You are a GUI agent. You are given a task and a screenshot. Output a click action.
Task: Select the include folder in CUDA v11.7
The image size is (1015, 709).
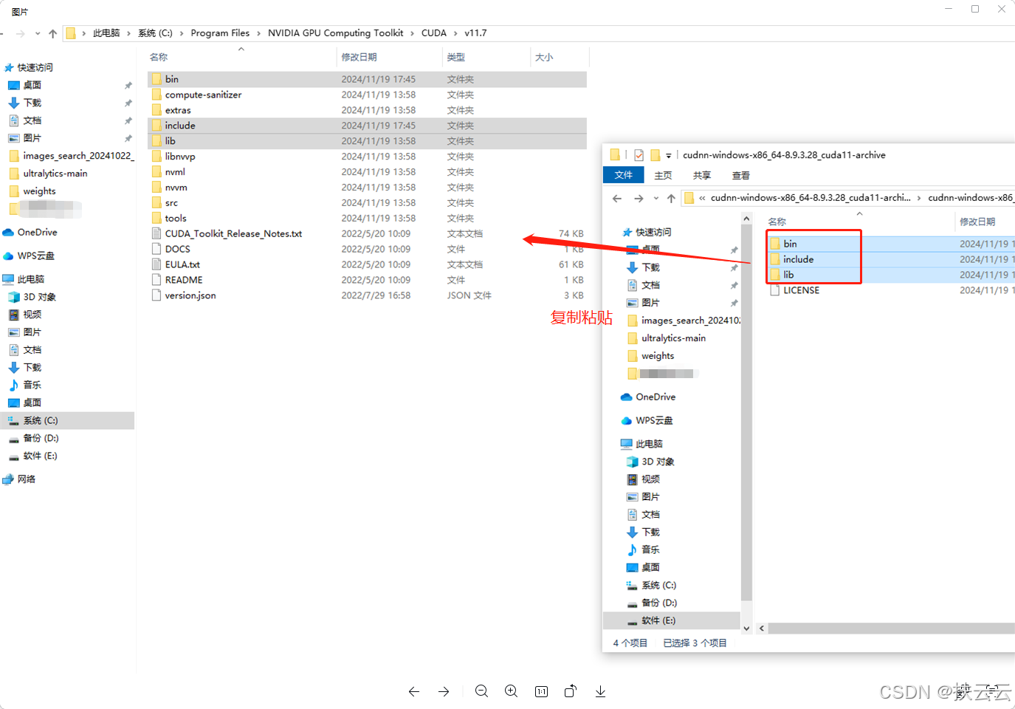click(x=367, y=126)
